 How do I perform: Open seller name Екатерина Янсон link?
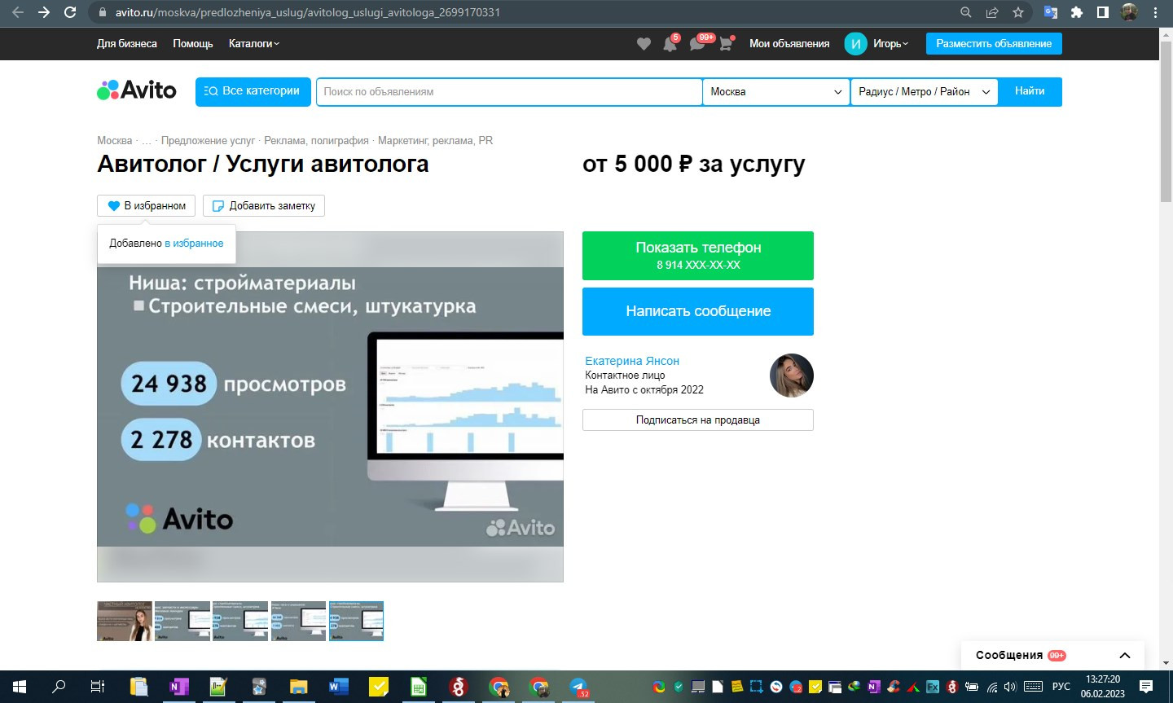632,361
